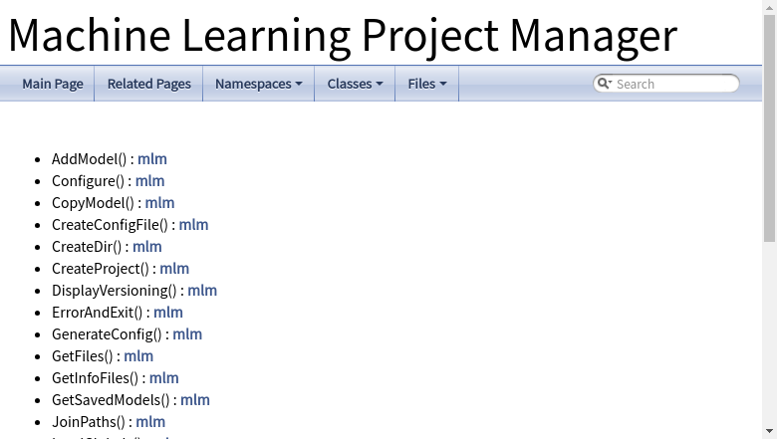Open mlm link beside Configure()
This screenshot has height=439, width=777.
[x=150, y=180]
